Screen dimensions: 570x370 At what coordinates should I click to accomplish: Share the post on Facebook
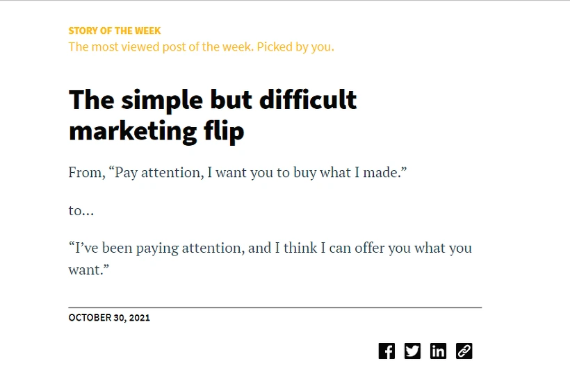pos(386,351)
